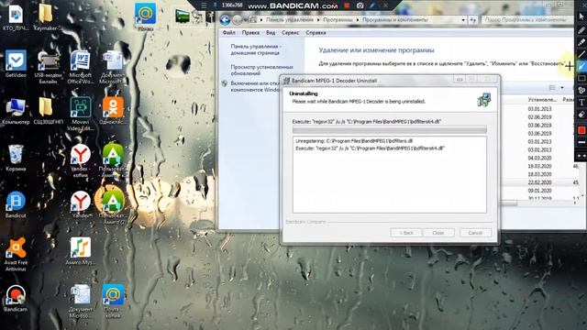The height and width of the screenshot is (330, 587).
Task: Select the pencil drawing tool
Action: click(581, 30)
